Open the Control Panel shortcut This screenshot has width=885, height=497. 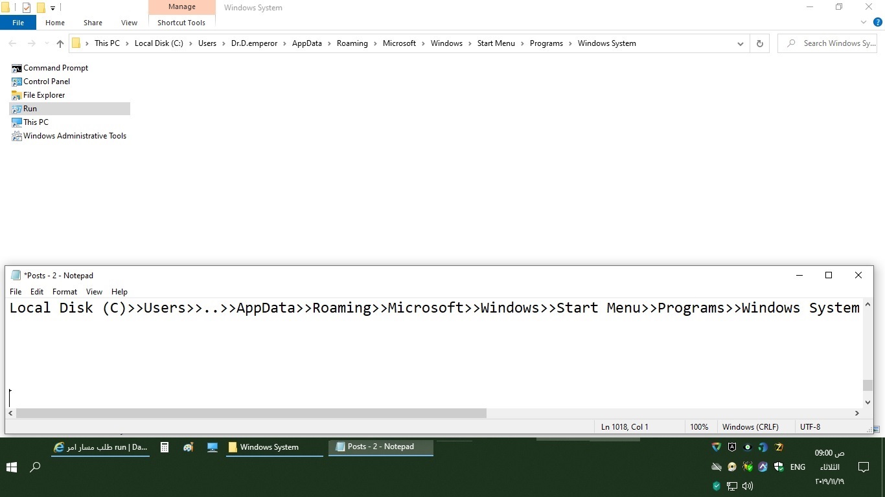point(41,82)
